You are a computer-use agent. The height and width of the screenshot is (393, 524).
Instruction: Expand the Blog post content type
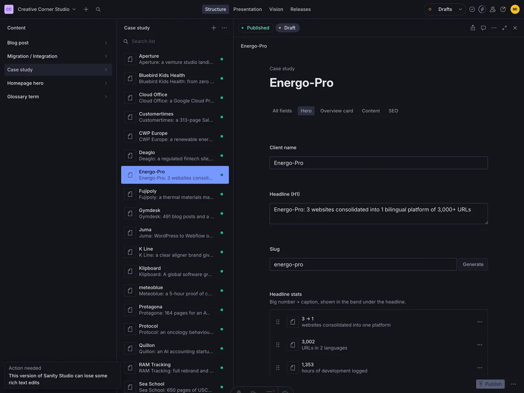pos(58,43)
